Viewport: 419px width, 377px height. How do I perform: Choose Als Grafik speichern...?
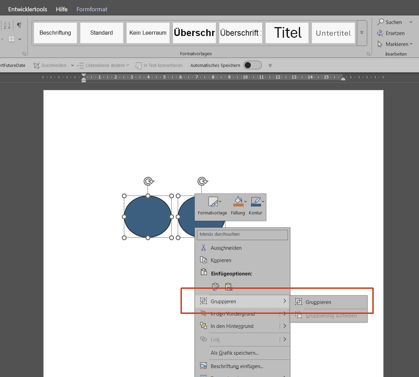tap(242, 353)
